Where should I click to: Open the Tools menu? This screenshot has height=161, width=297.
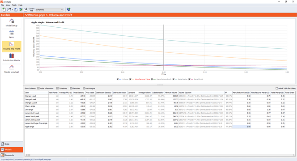[x=14, y=5]
